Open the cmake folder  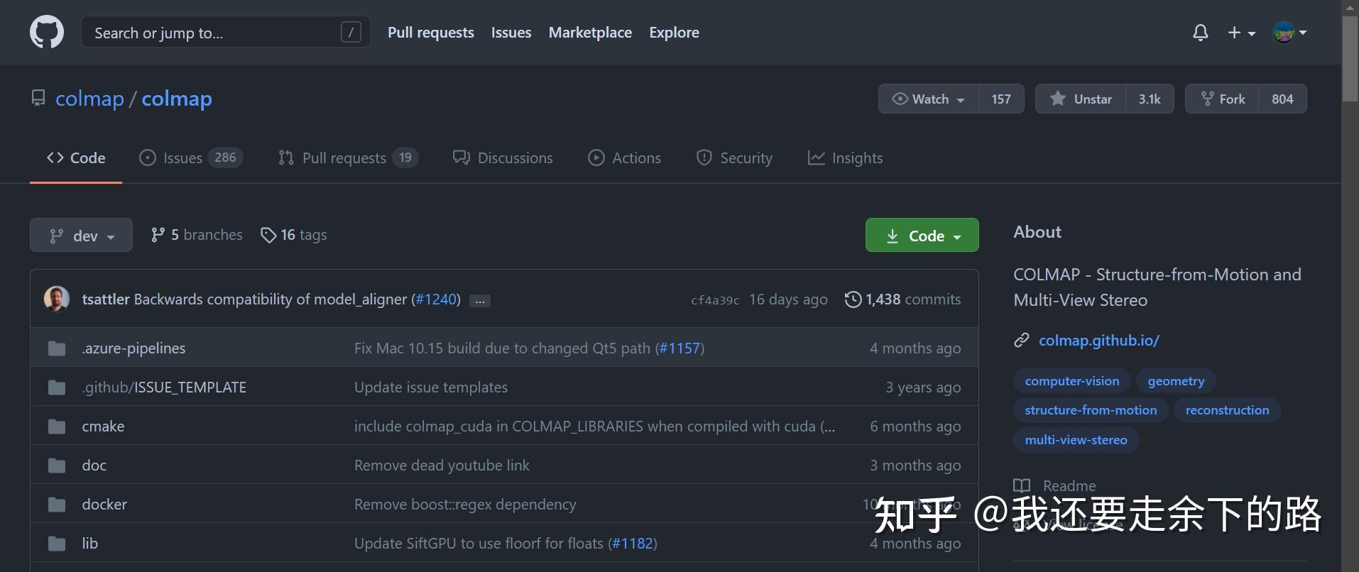[103, 427]
